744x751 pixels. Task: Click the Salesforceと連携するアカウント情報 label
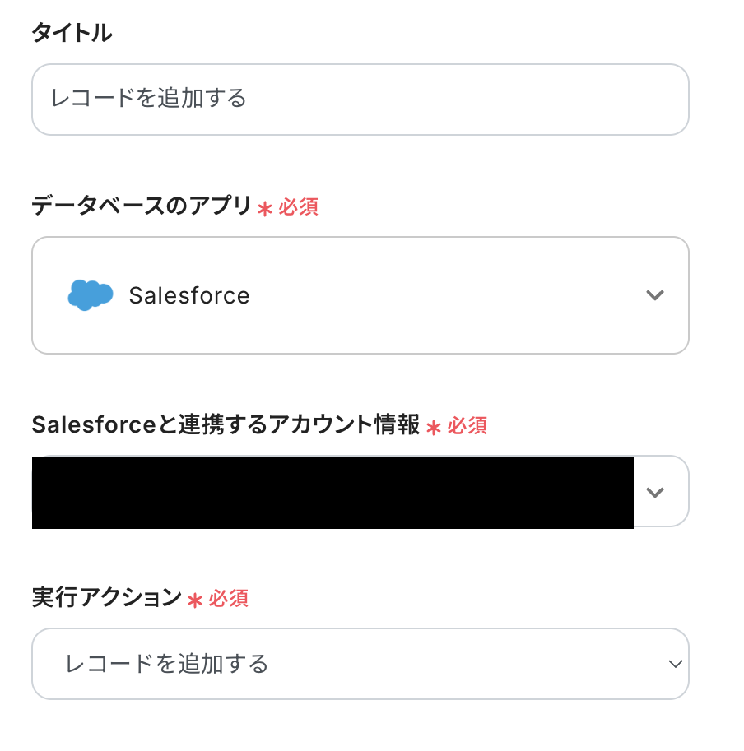226,425
